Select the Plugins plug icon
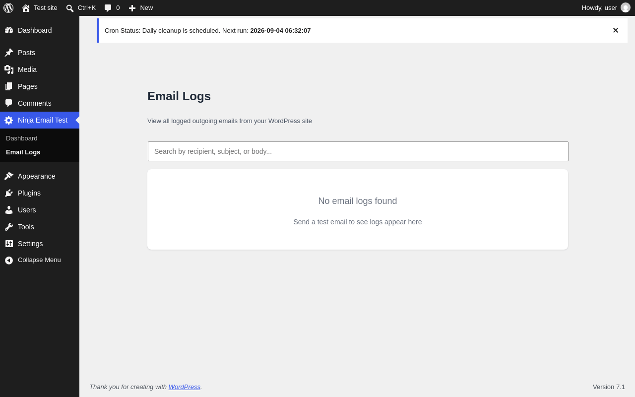Screen dimensions: 635x397 (x=9, y=193)
